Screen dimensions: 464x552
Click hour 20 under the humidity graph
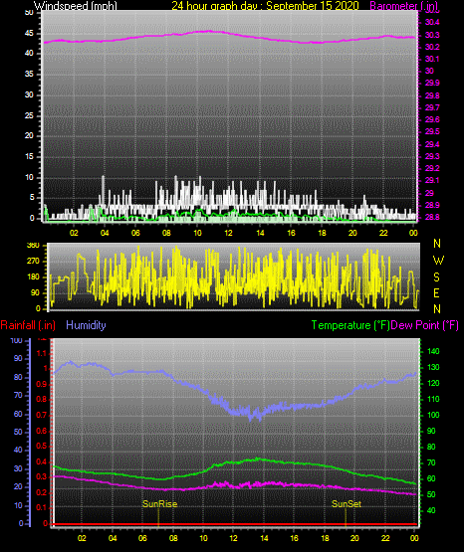click(354, 538)
